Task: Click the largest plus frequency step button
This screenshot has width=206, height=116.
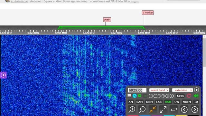Action: pos(172,96)
